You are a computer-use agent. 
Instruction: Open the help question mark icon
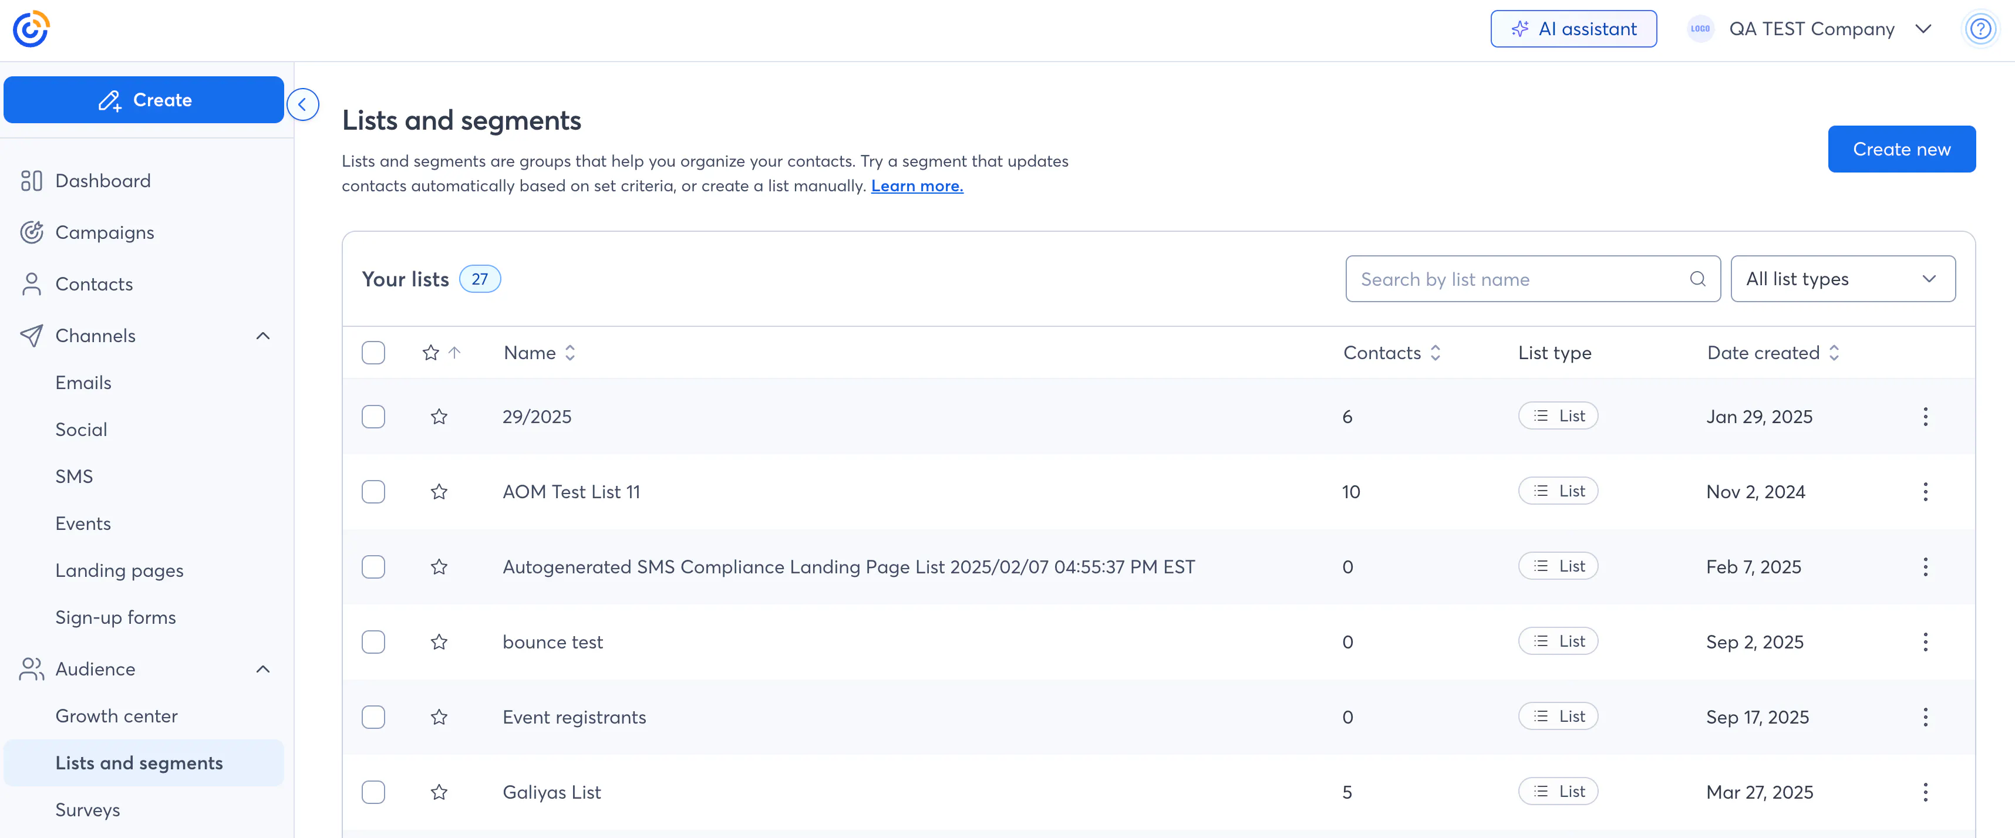[1980, 29]
